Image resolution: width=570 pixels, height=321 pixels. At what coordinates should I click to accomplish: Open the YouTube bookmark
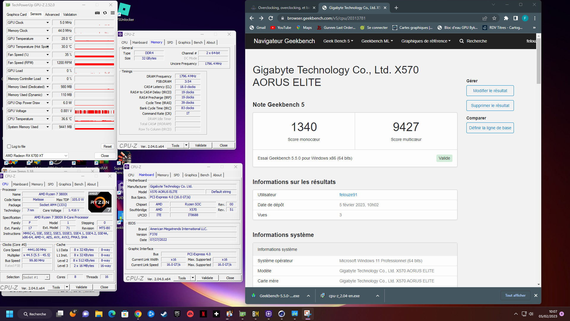click(281, 28)
